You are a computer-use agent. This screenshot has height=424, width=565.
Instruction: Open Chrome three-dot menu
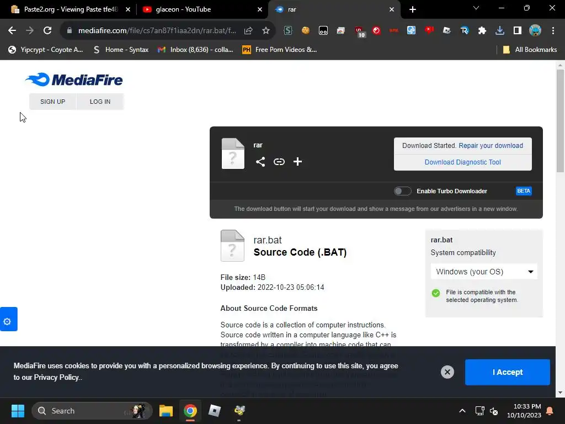(553, 31)
